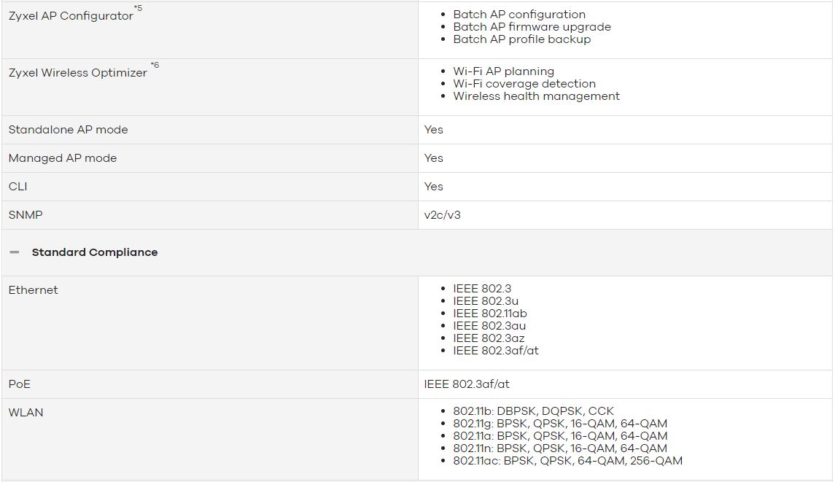Viewport: 835px width, 482px height.
Task: Select the "802.11b: DBPSK, DQPSK, CCK" line
Action: 534,412
